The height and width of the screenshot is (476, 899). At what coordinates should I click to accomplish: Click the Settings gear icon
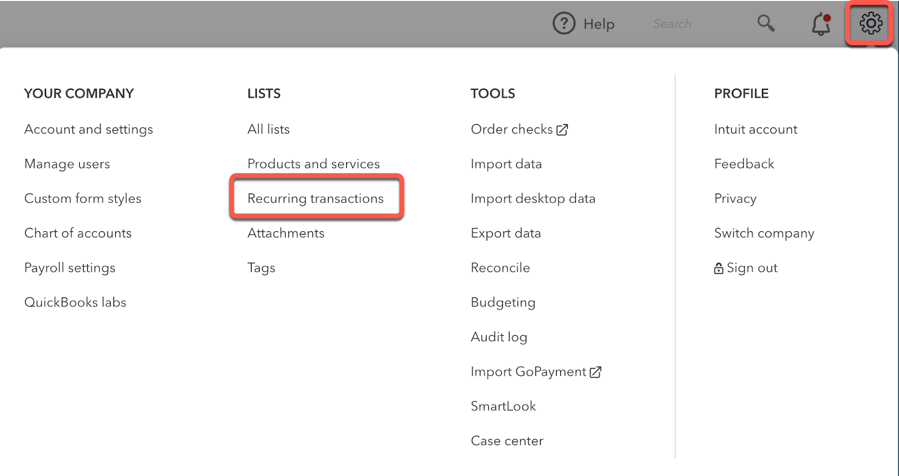[x=870, y=24]
